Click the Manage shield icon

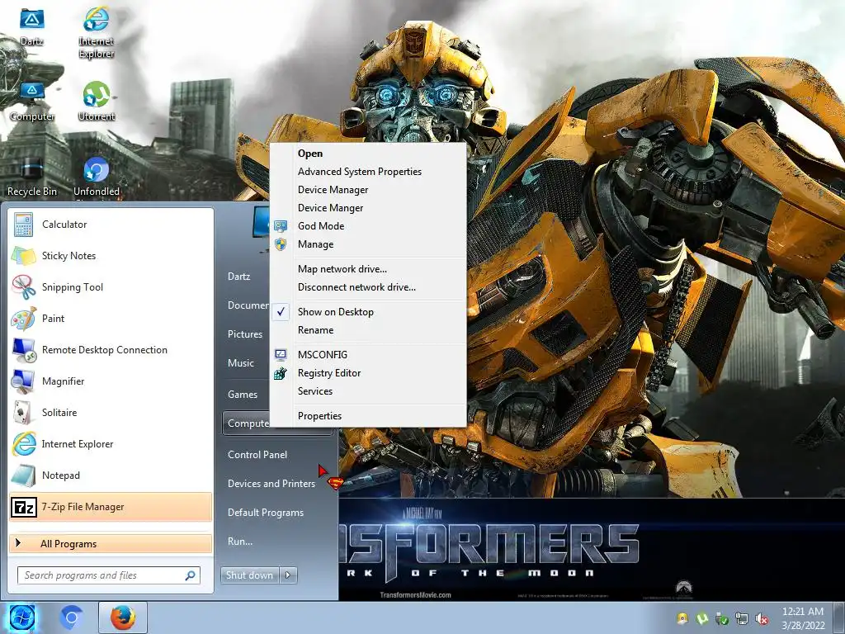click(x=281, y=244)
